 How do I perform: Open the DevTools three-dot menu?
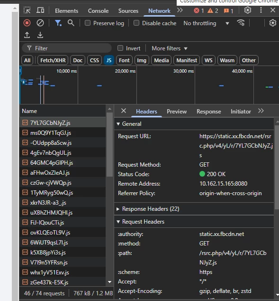click(261, 10)
